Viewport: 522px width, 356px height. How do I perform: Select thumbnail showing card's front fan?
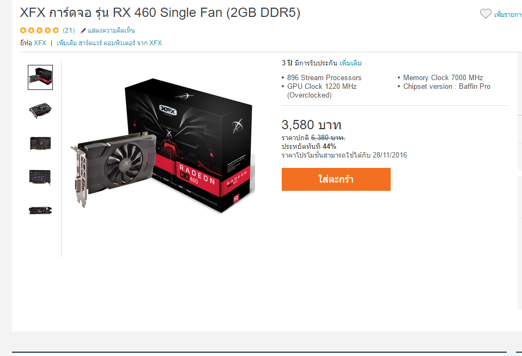[40, 144]
